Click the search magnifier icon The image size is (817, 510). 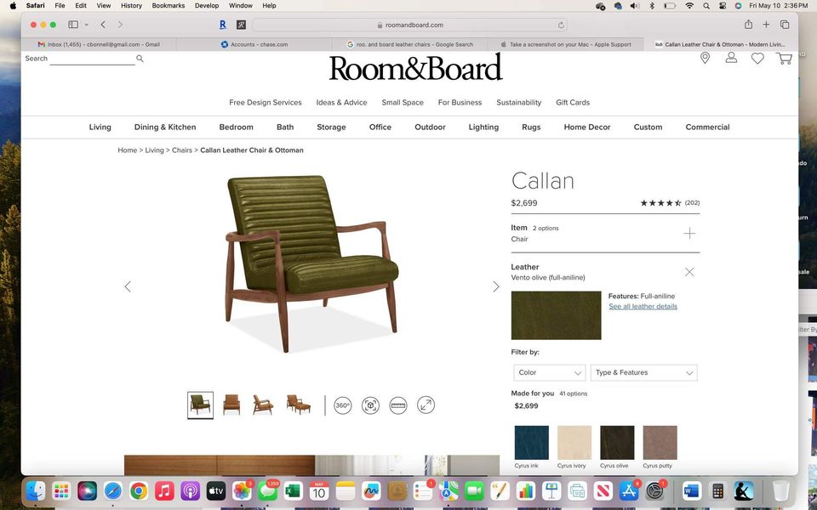coord(140,59)
